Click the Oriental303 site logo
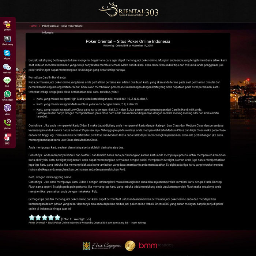This screenshot has width=256, height=256. (x=128, y=10)
